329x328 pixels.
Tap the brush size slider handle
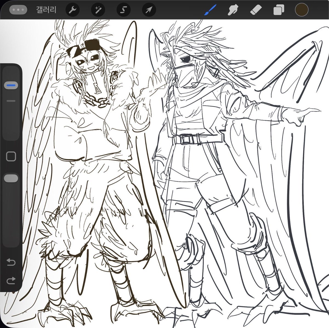[11, 86]
